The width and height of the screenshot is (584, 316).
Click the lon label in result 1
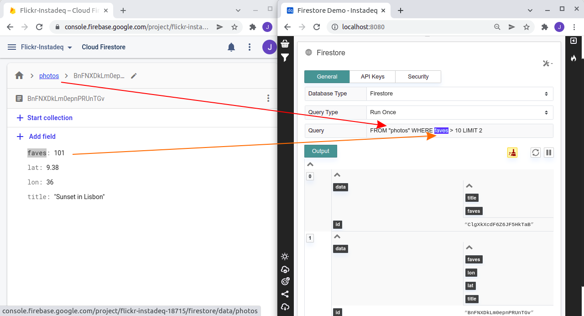click(x=471, y=273)
